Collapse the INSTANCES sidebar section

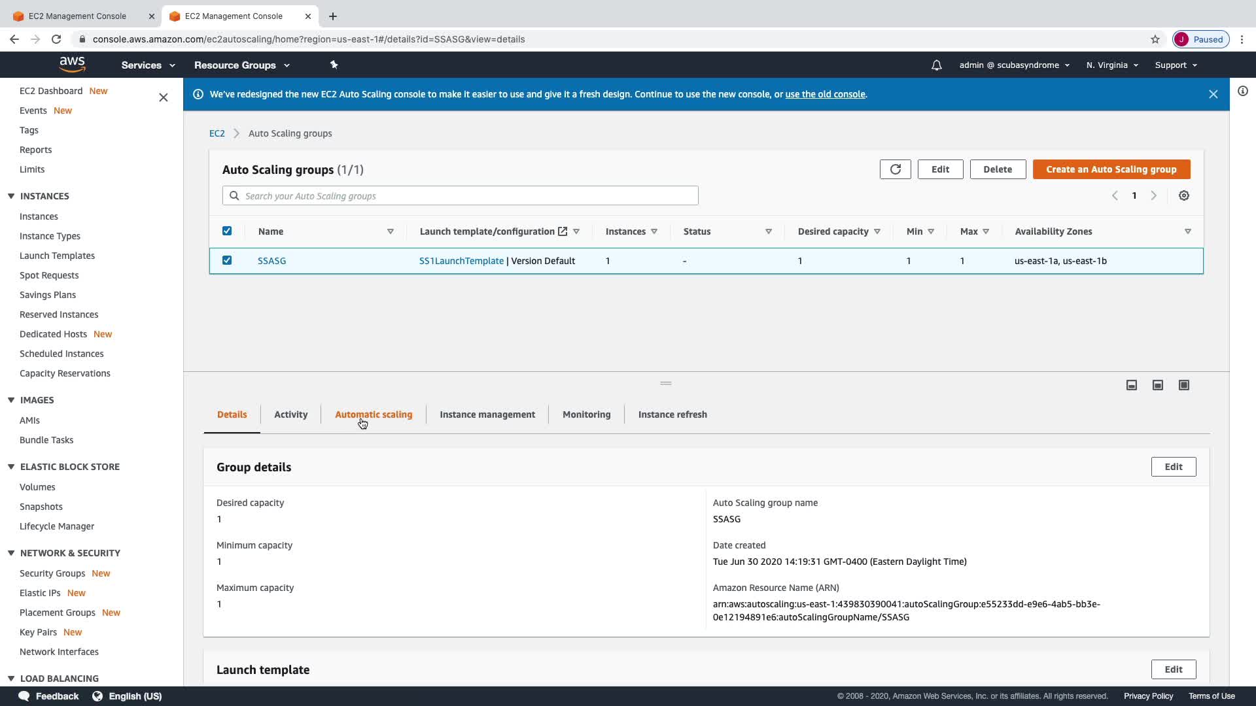click(11, 196)
